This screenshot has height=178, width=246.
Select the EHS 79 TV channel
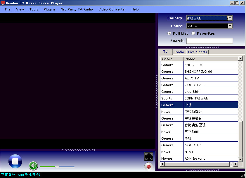(x=199, y=65)
